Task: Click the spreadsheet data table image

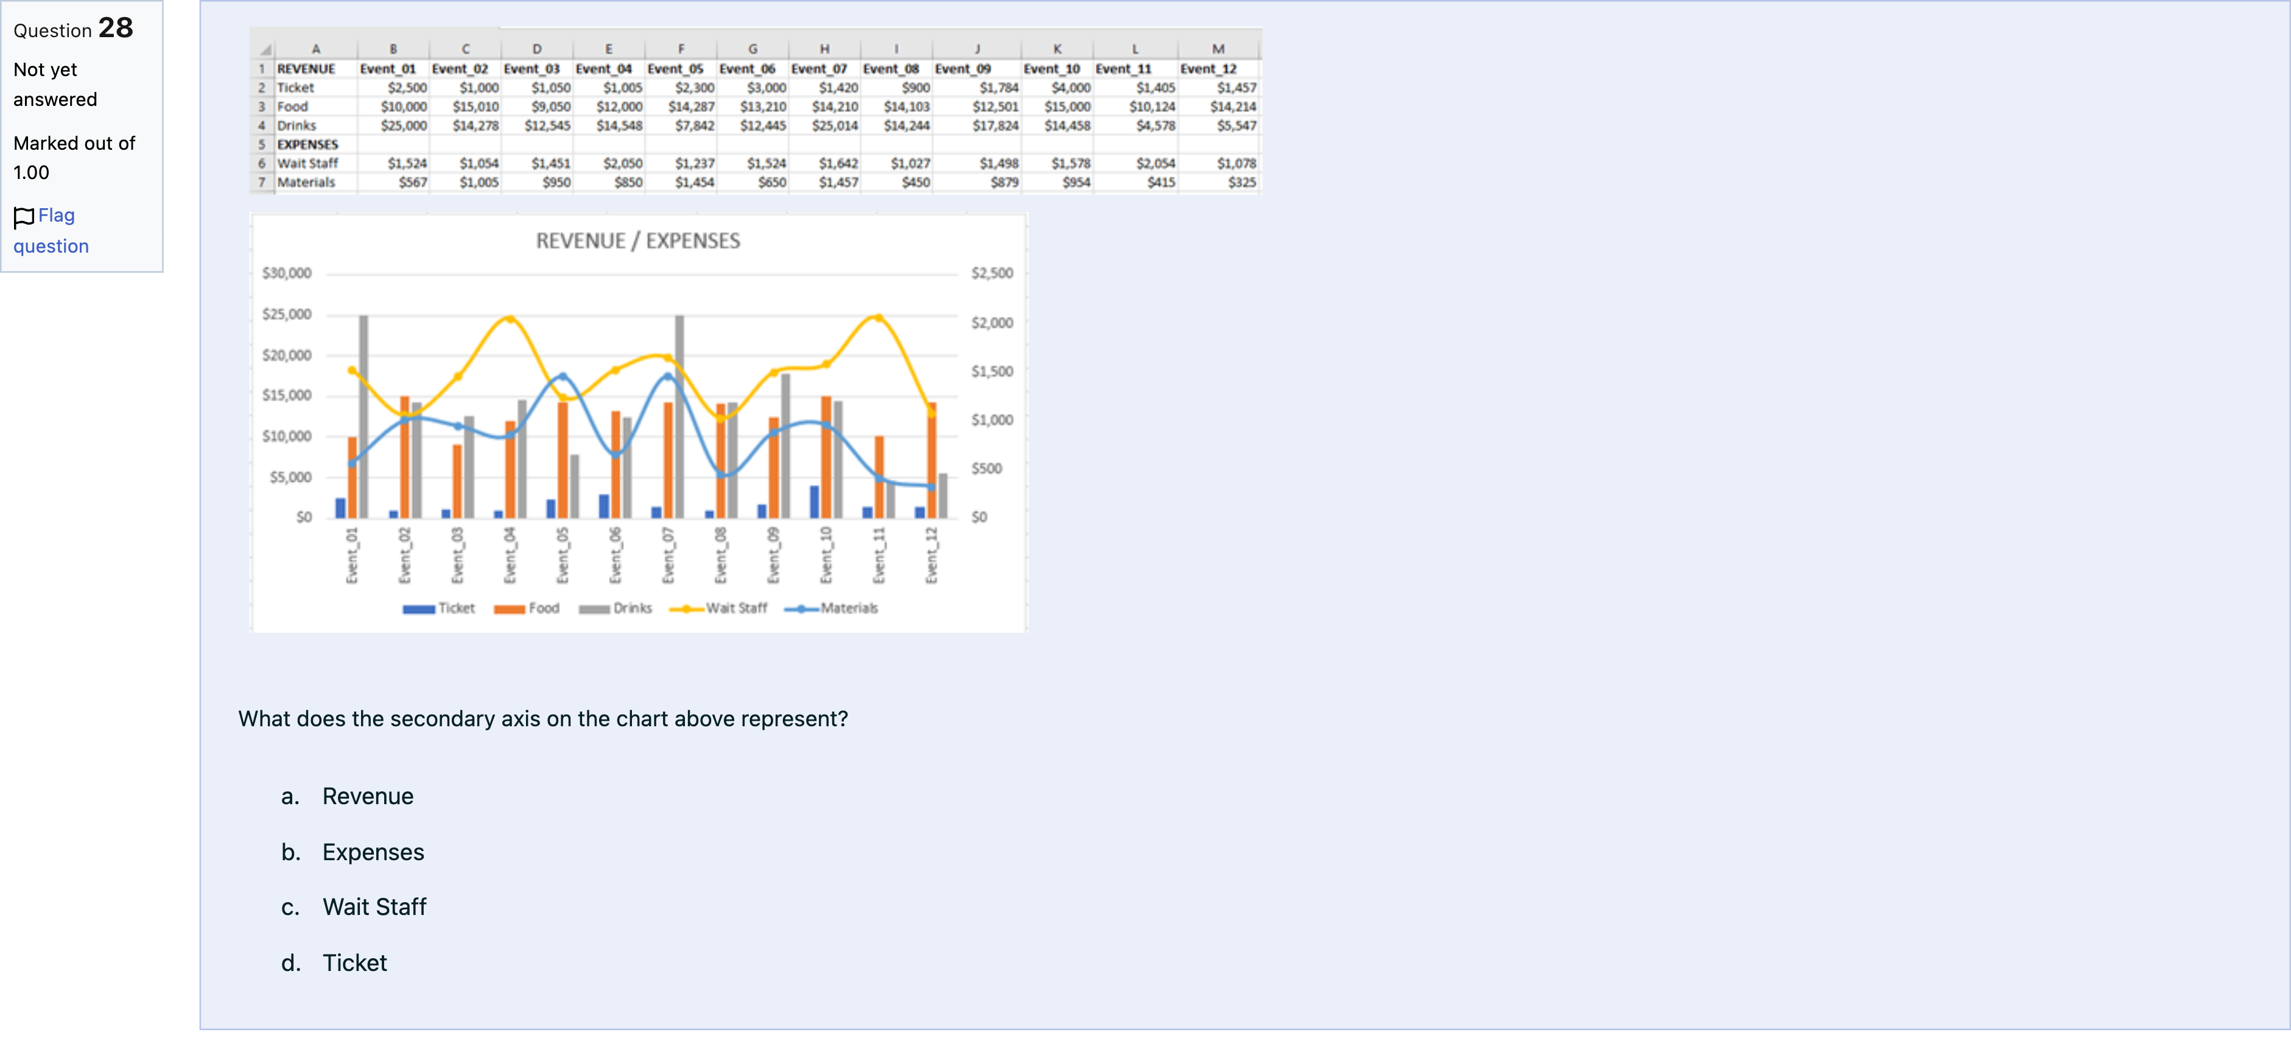Action: [755, 112]
